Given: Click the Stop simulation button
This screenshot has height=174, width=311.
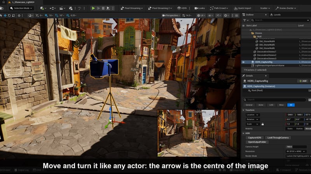Looking at the screenshot, I should [x=103, y=8].
